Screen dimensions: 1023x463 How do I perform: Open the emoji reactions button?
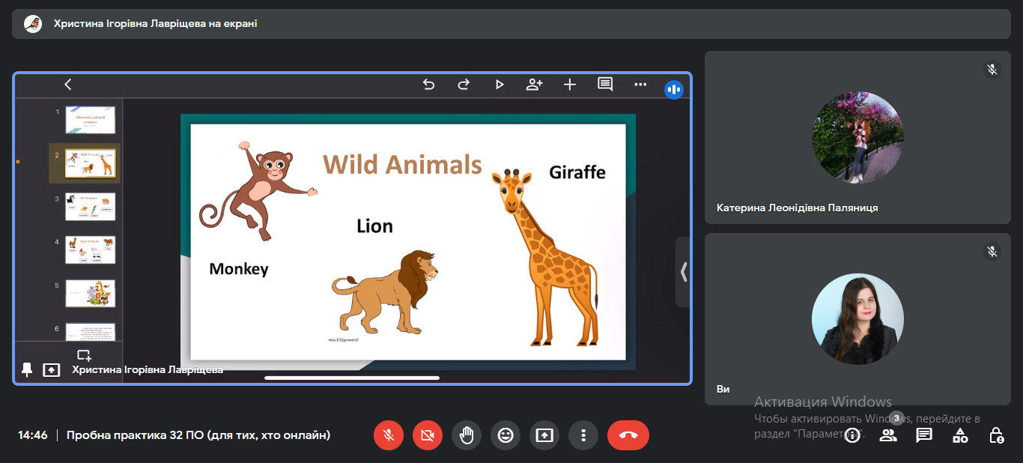(506, 435)
